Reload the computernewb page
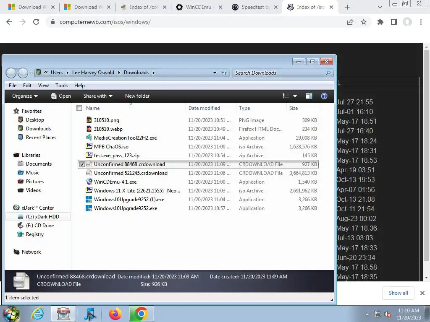The image size is (430, 322). pyautogui.click(x=36, y=22)
